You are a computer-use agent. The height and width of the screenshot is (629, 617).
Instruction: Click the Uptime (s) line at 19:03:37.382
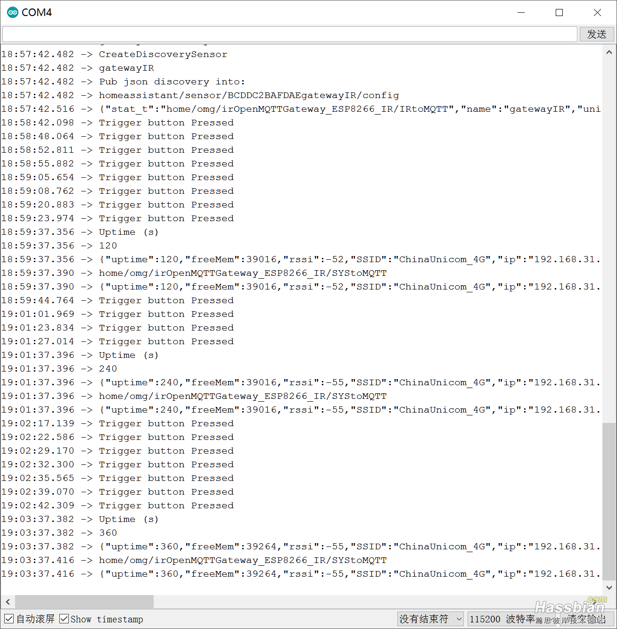pyautogui.click(x=80, y=519)
